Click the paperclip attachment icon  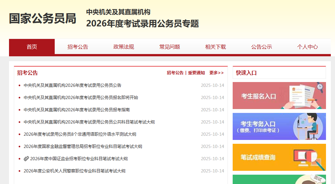coord(26,159)
